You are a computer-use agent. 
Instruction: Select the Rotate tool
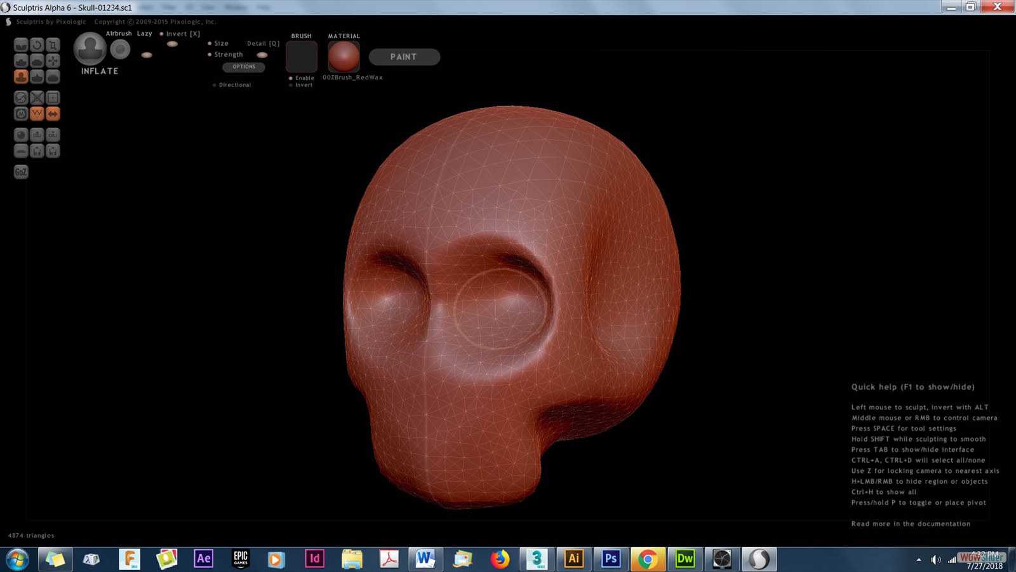click(37, 44)
